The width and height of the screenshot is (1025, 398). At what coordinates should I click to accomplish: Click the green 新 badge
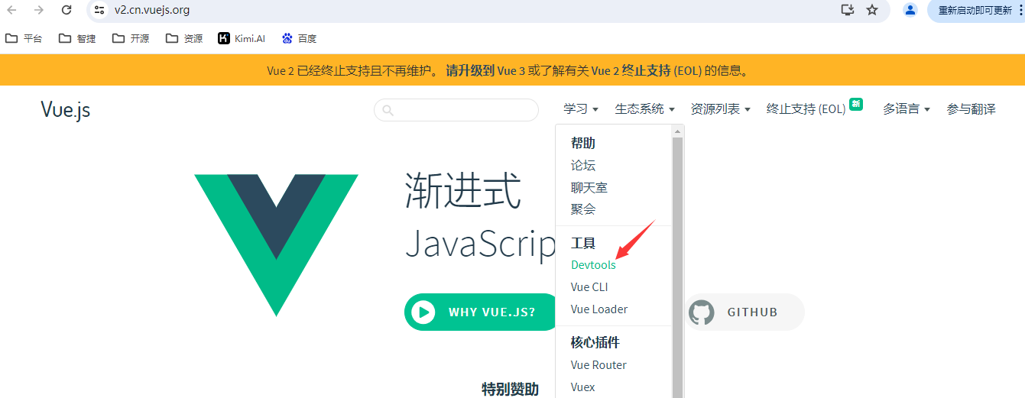pos(856,104)
